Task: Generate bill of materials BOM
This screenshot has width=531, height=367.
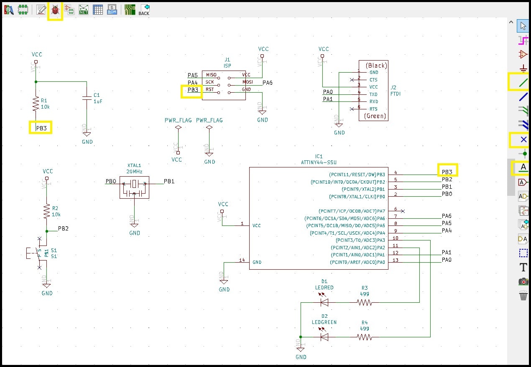Action: (112, 10)
